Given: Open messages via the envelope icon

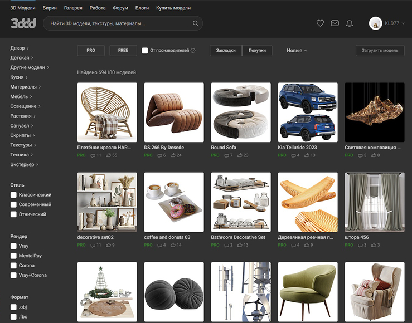Looking at the screenshot, I should tap(335, 23).
